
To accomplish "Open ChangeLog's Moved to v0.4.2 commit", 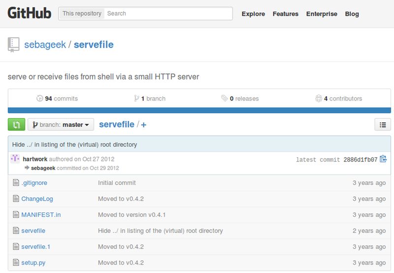I will [x=121, y=199].
